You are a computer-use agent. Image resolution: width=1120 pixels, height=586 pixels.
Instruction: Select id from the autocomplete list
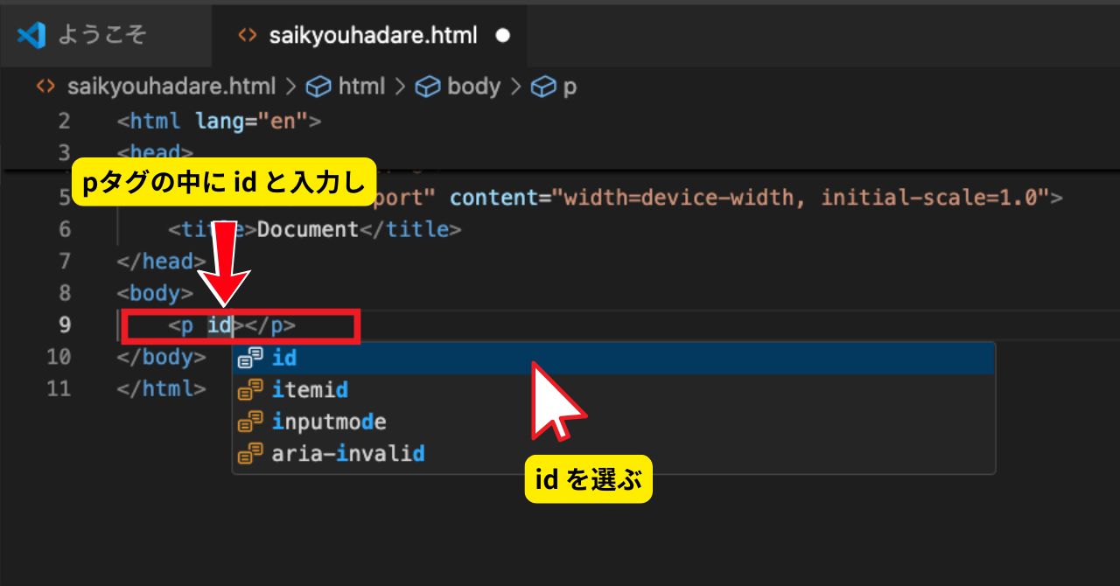click(x=284, y=358)
